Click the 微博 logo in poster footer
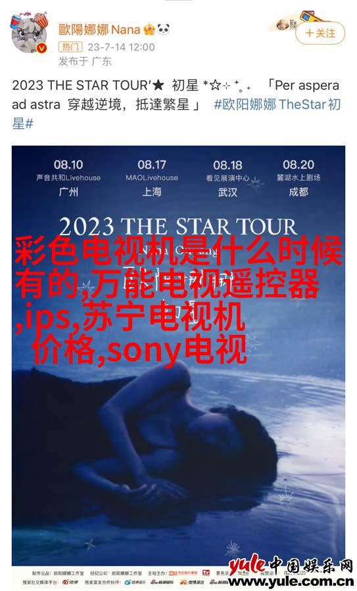The width and height of the screenshot is (357, 591). tap(71, 582)
